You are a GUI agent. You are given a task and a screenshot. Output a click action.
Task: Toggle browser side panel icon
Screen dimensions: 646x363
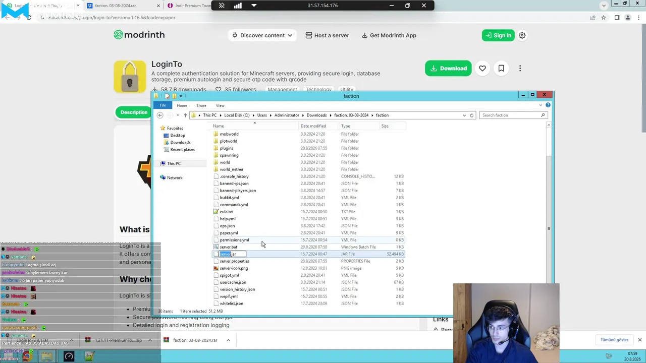[617, 18]
